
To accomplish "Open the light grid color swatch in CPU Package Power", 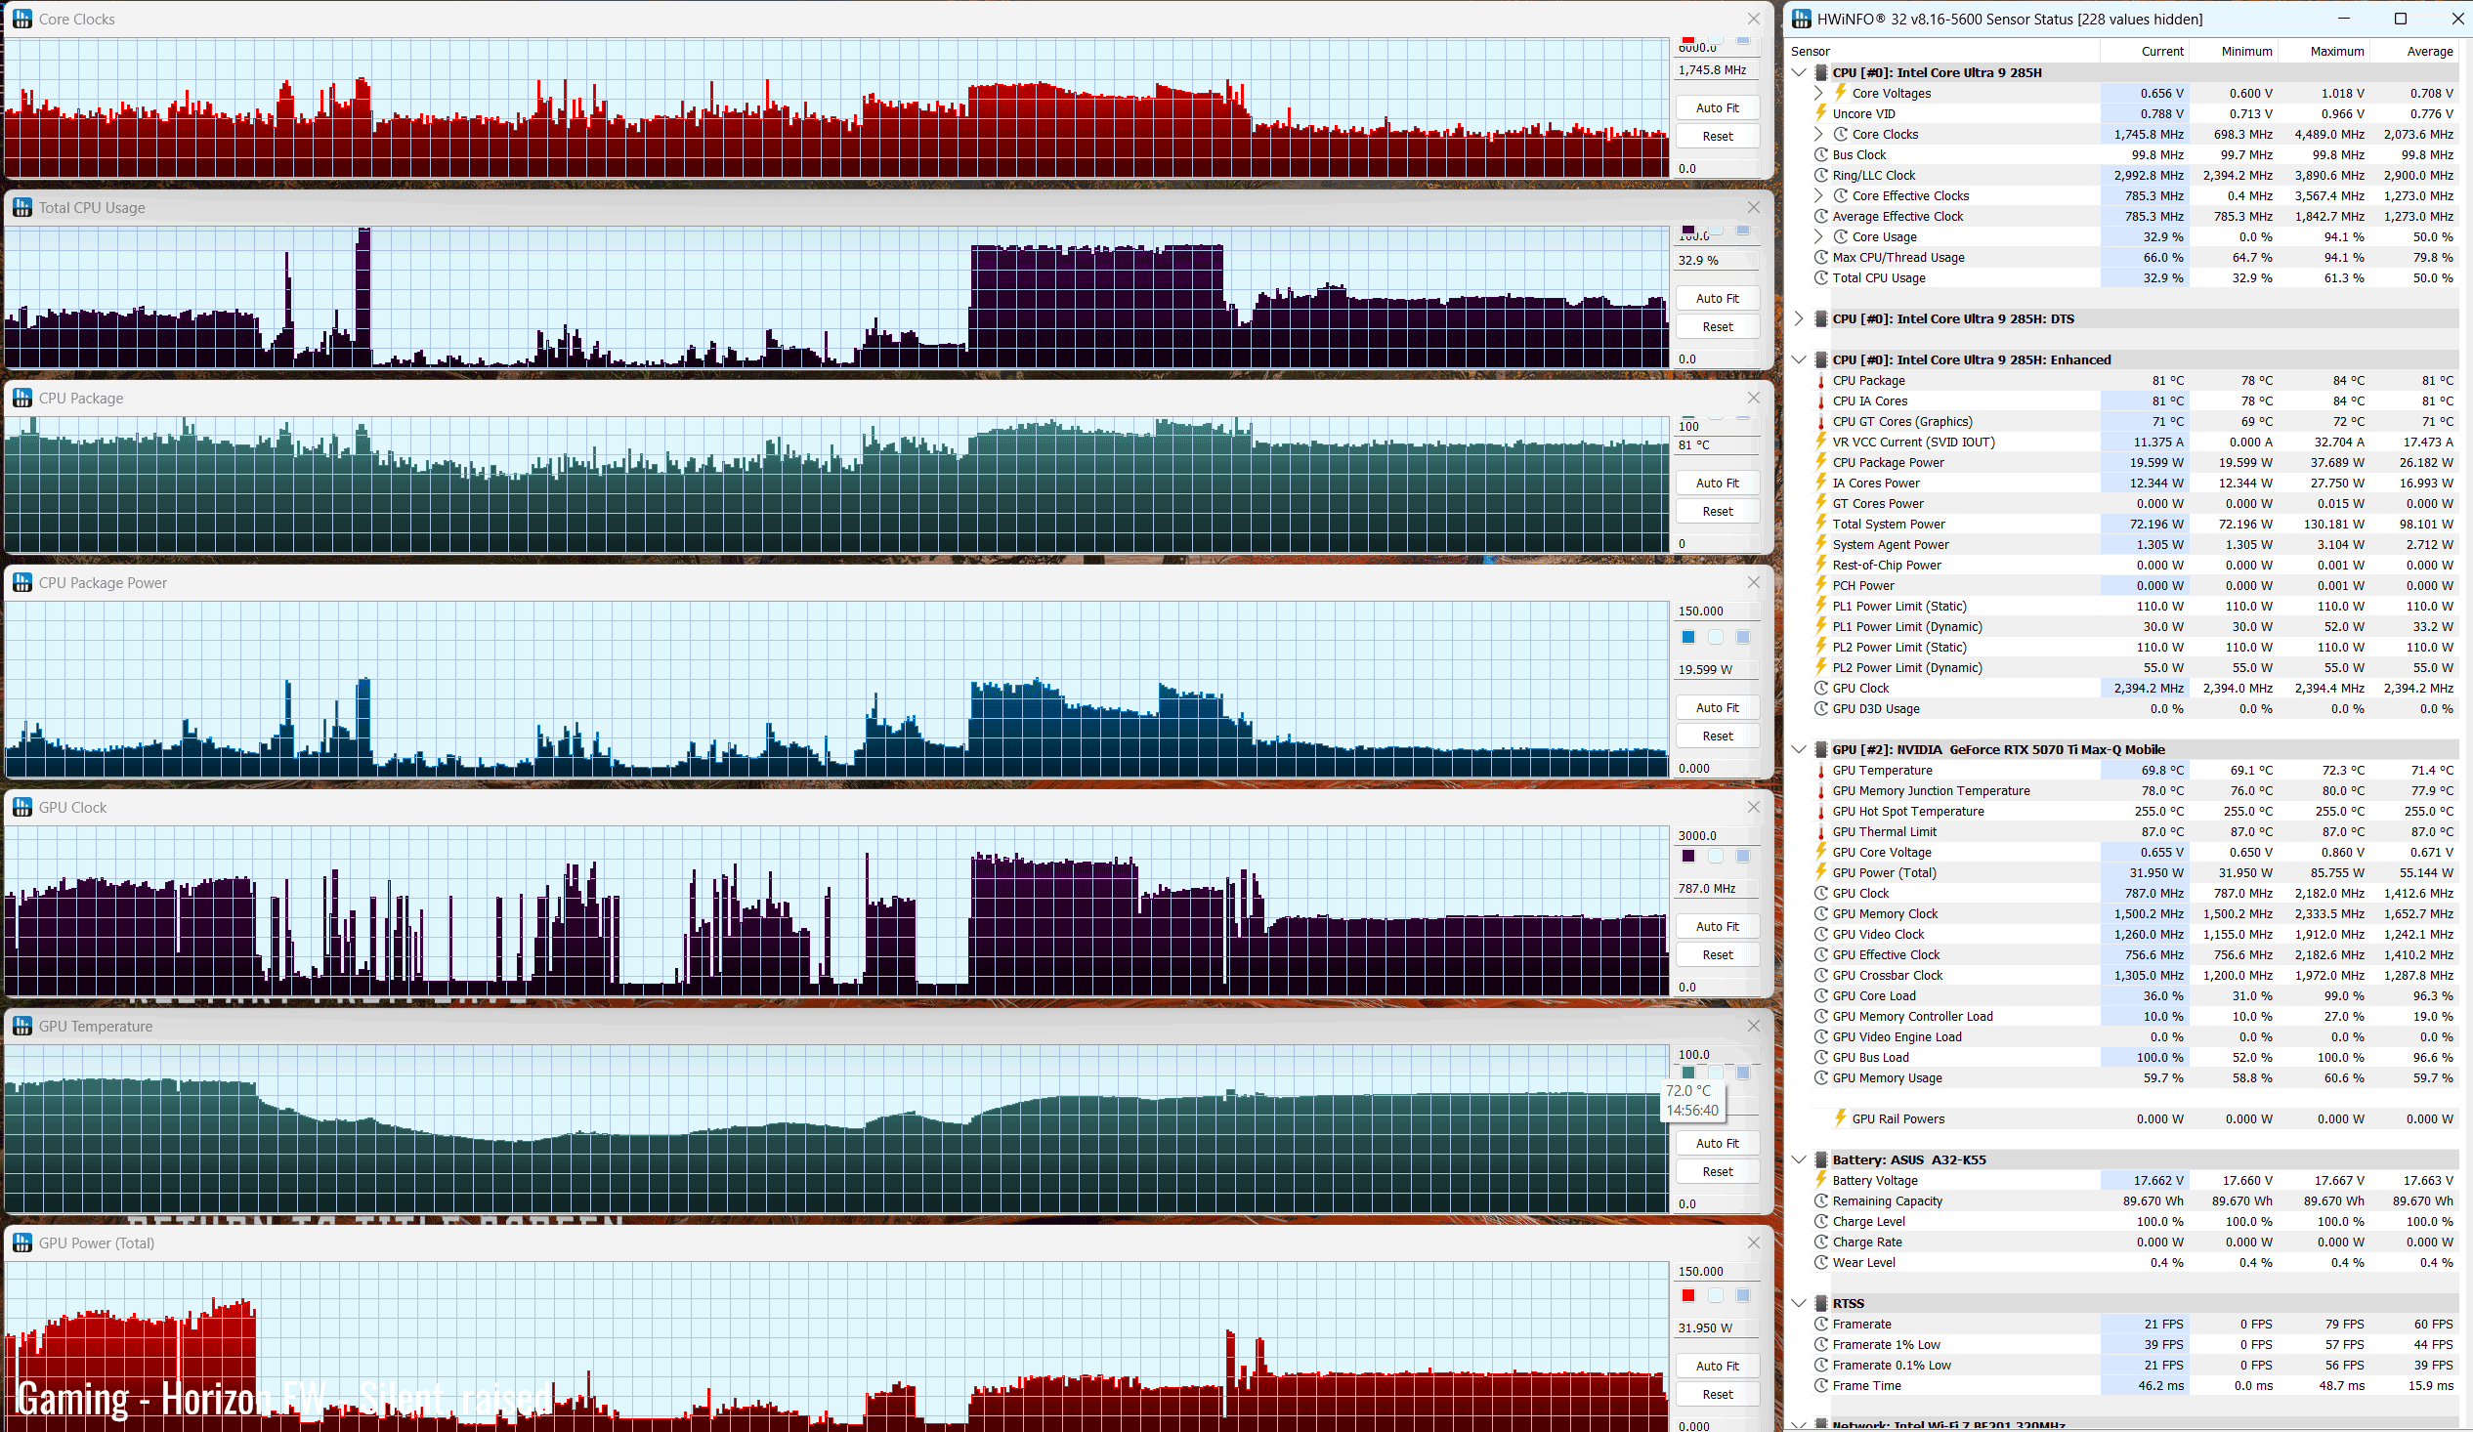I will tap(1742, 638).
